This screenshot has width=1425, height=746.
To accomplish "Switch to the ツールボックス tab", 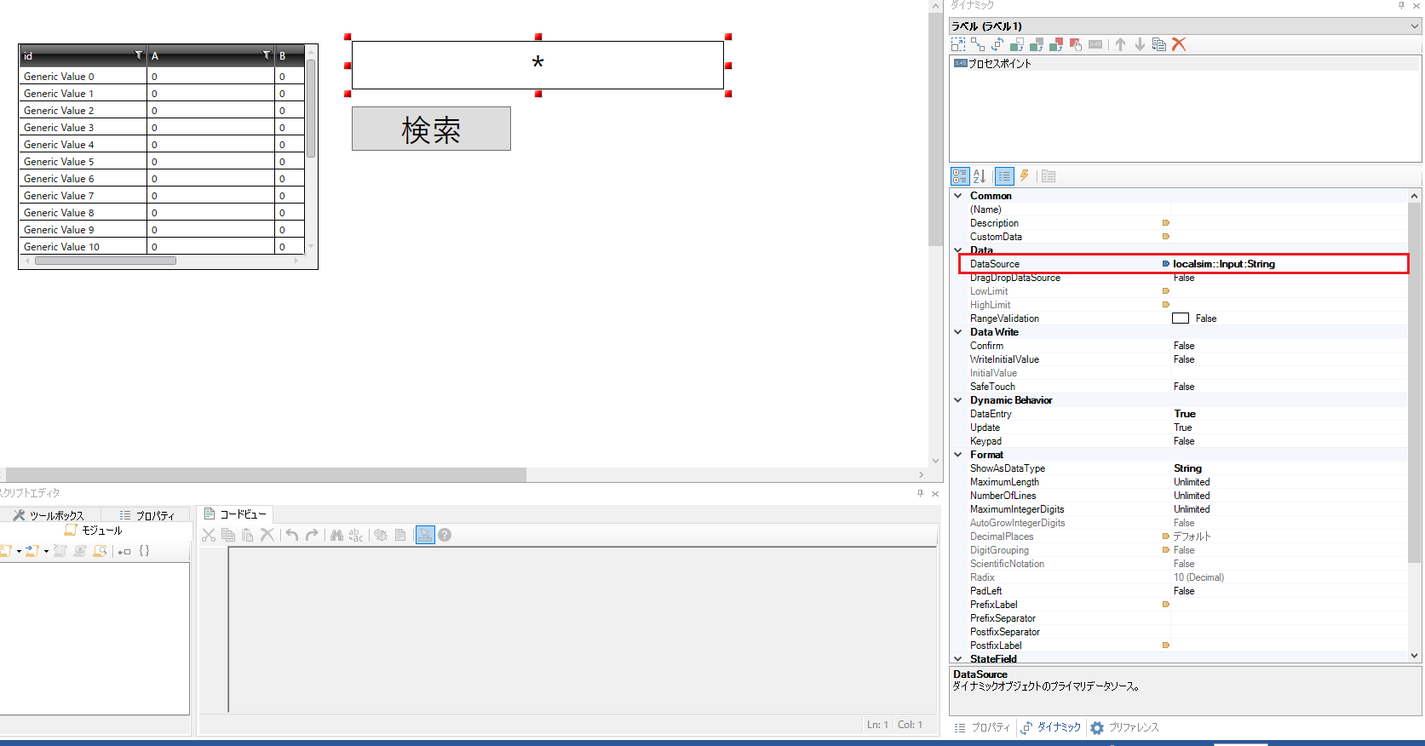I will [x=49, y=515].
